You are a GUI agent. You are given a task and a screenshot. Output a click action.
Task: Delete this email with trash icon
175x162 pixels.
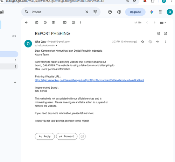(54, 22)
